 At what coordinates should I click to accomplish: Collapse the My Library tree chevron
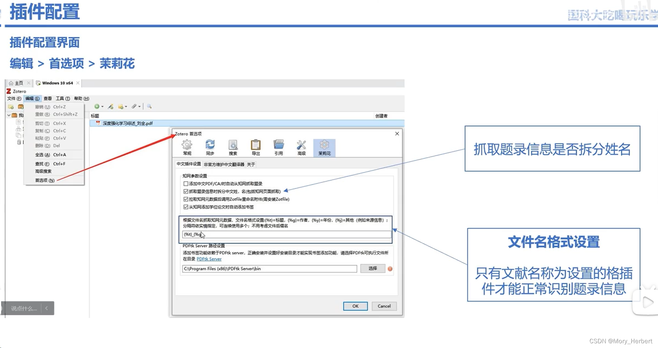(x=9, y=115)
